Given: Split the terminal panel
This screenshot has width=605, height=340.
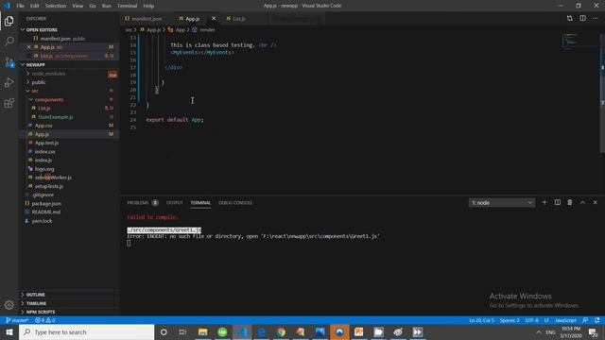Looking at the screenshot, I should (558, 202).
